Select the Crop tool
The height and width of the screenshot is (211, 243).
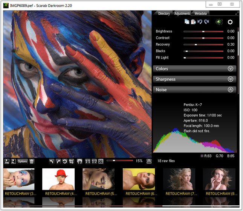tap(71, 161)
